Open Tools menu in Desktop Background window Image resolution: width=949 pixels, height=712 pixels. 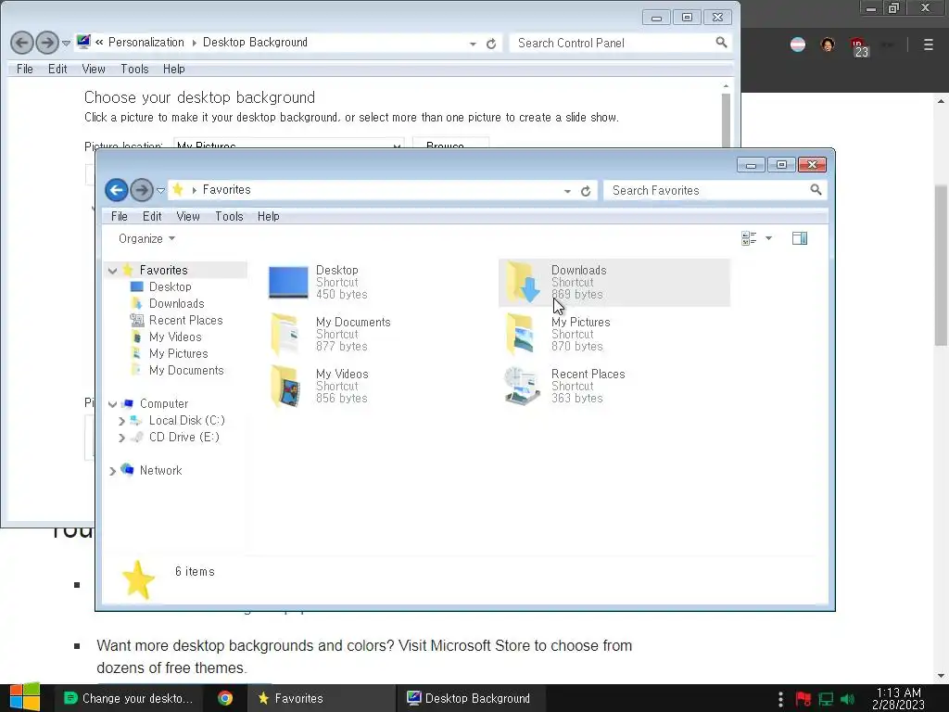click(x=134, y=69)
